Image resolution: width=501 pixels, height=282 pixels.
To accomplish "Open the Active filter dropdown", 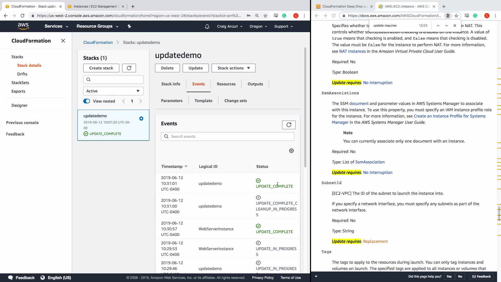I will click(113, 91).
